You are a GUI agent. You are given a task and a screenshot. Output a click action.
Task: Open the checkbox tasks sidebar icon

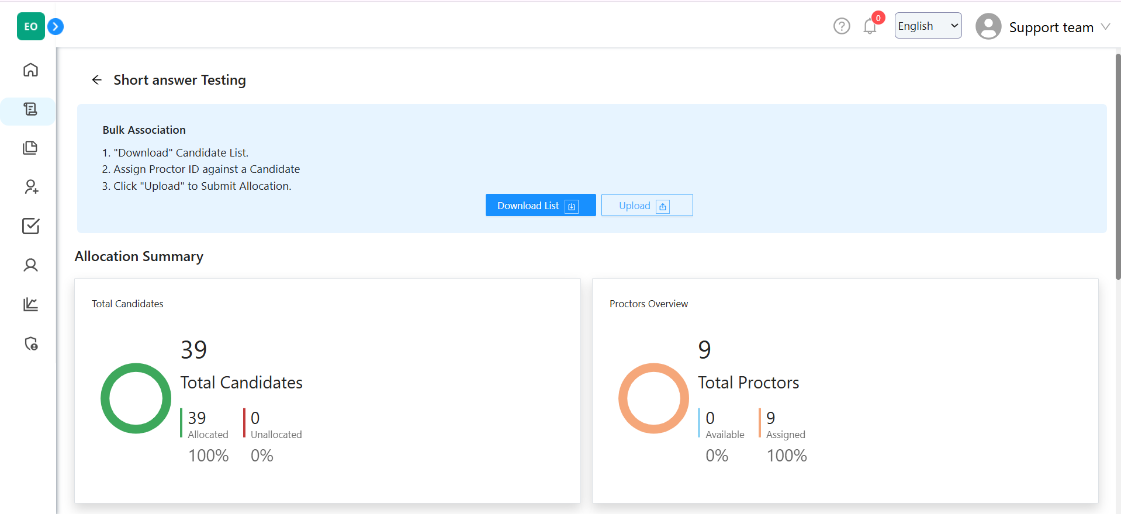[x=30, y=226]
